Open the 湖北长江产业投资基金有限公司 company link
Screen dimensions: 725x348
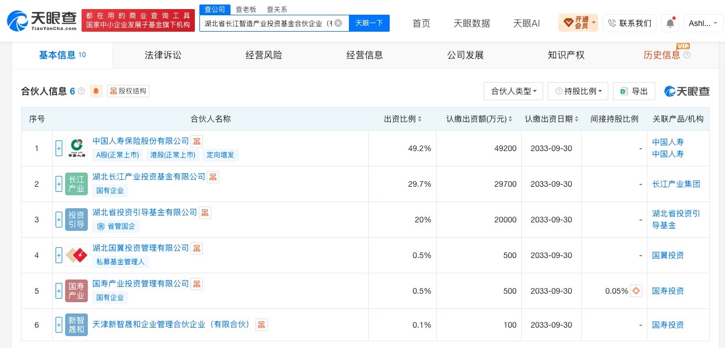(x=149, y=177)
